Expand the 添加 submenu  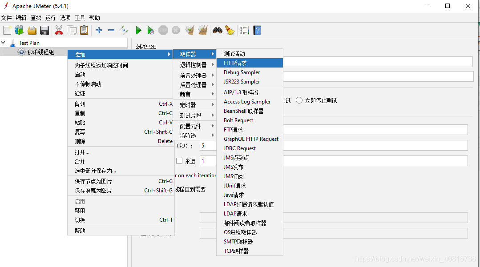click(x=121, y=55)
